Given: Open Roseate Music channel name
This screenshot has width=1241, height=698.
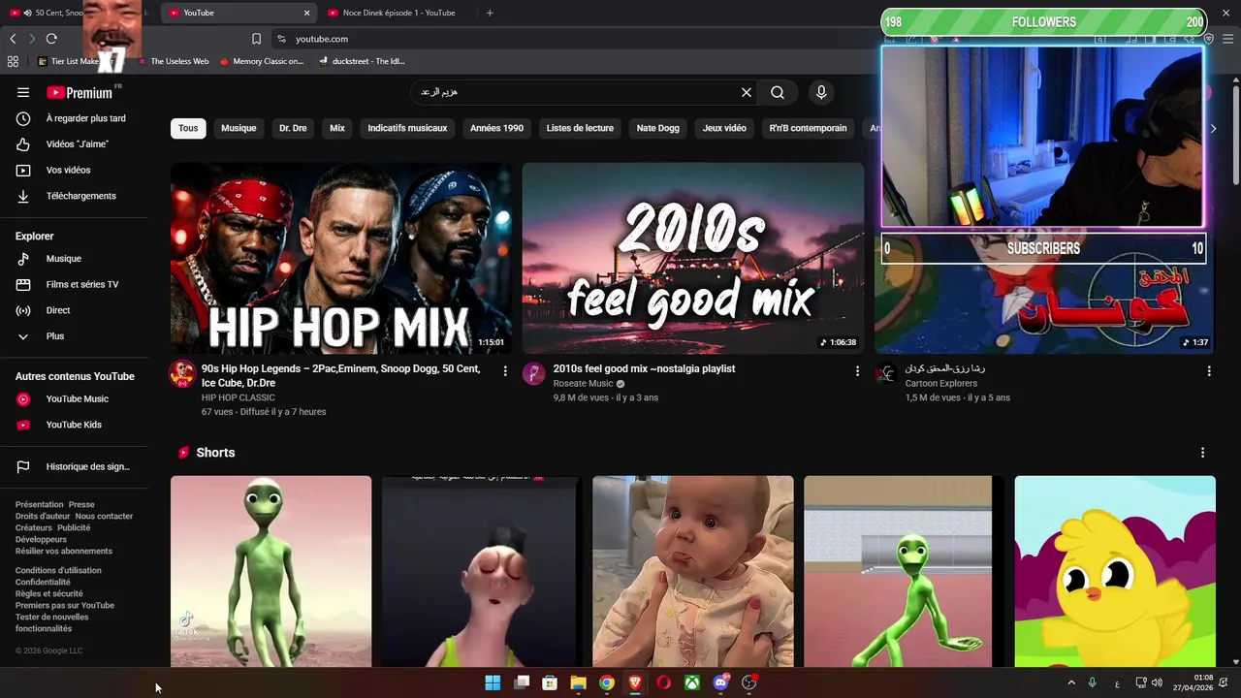Looking at the screenshot, I should 584,384.
